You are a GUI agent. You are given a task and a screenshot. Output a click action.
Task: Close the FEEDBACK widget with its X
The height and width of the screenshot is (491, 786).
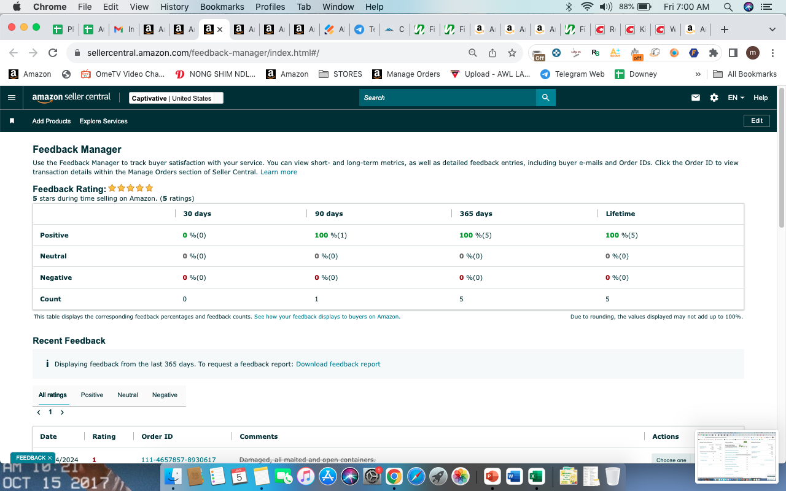click(x=50, y=458)
